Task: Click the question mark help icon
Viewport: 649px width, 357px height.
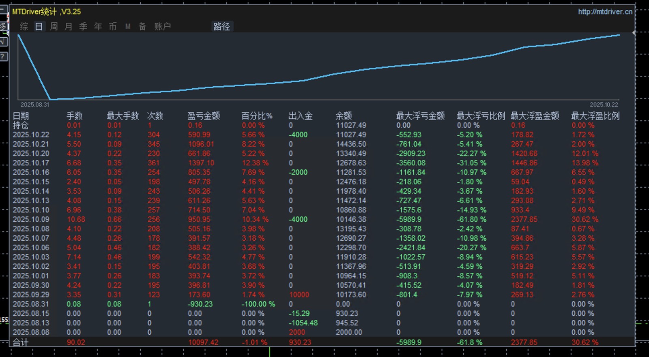Action: point(3,56)
